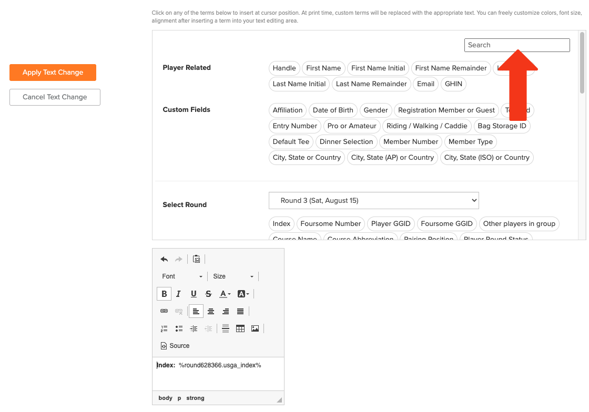The height and width of the screenshot is (412, 589).
Task: Switch editor to Source view
Action: (175, 346)
